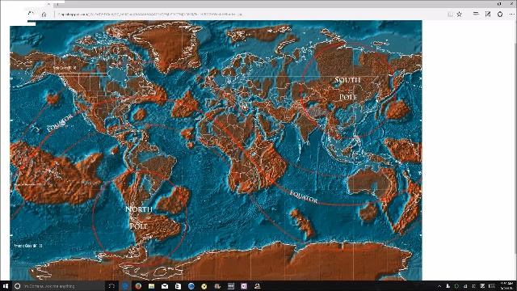Make a web note with pen icon

pyautogui.click(x=488, y=14)
